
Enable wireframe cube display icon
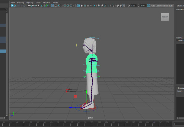point(76,6)
